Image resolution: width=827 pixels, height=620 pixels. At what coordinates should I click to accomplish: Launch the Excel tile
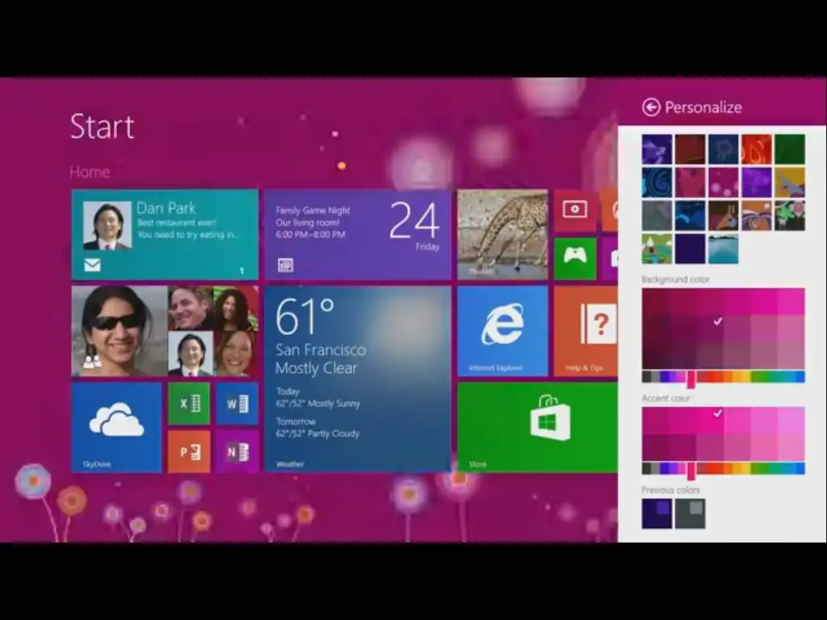click(x=189, y=404)
